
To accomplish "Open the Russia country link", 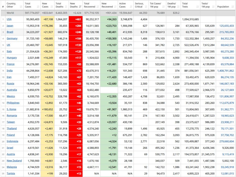I will tap(10, 84).
